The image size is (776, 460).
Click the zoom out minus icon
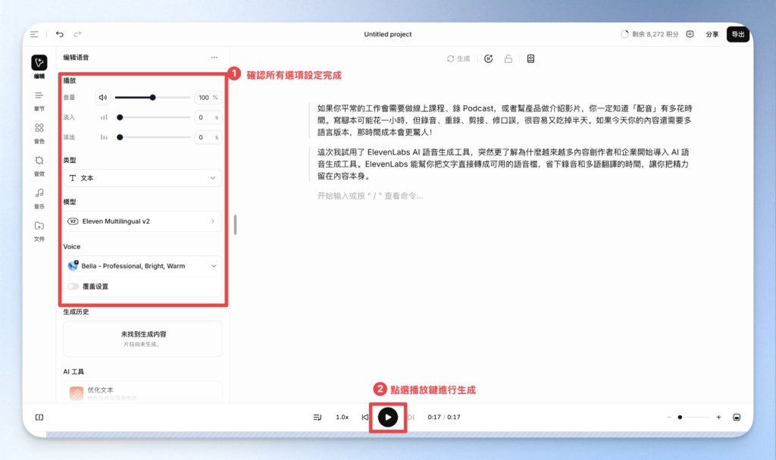[669, 418]
